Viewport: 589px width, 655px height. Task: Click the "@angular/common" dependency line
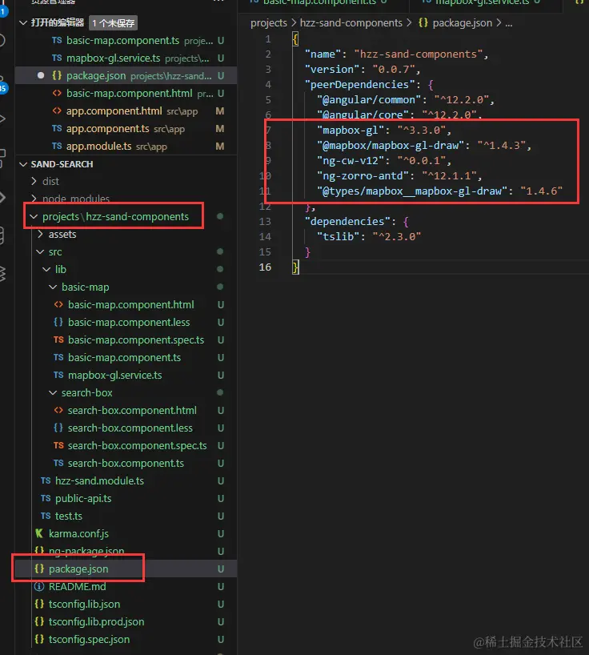[x=405, y=100]
